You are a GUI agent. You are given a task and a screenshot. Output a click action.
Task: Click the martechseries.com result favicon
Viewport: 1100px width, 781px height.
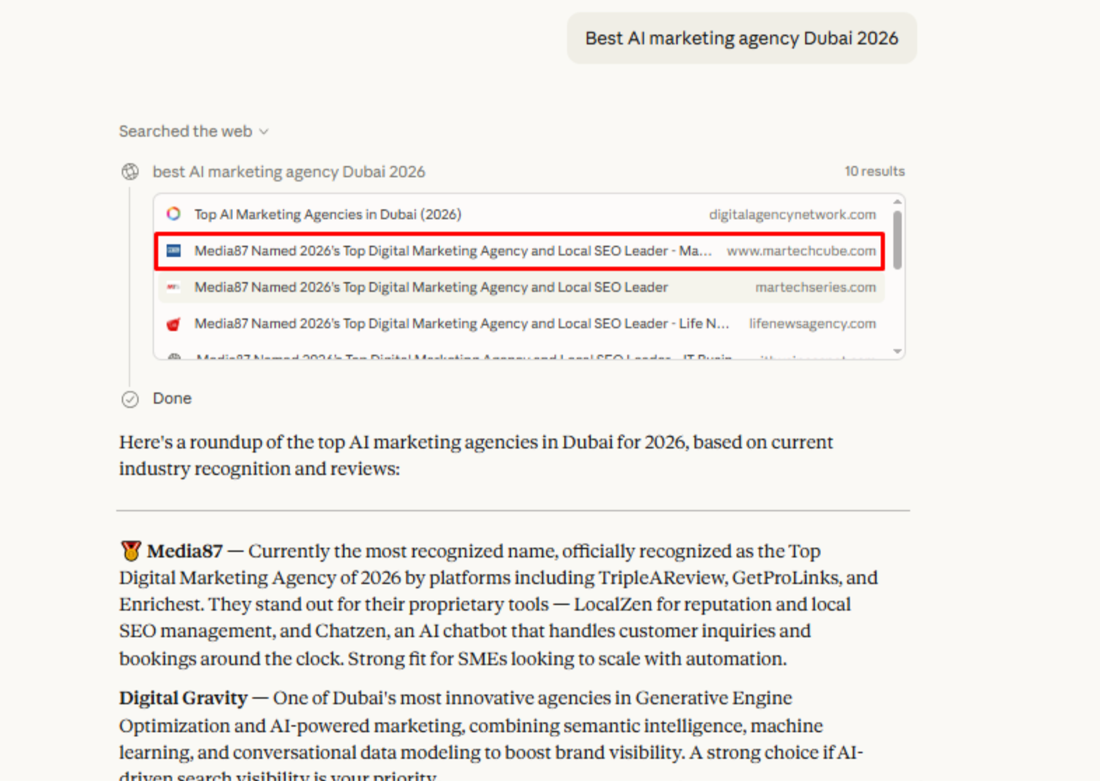[x=173, y=287]
